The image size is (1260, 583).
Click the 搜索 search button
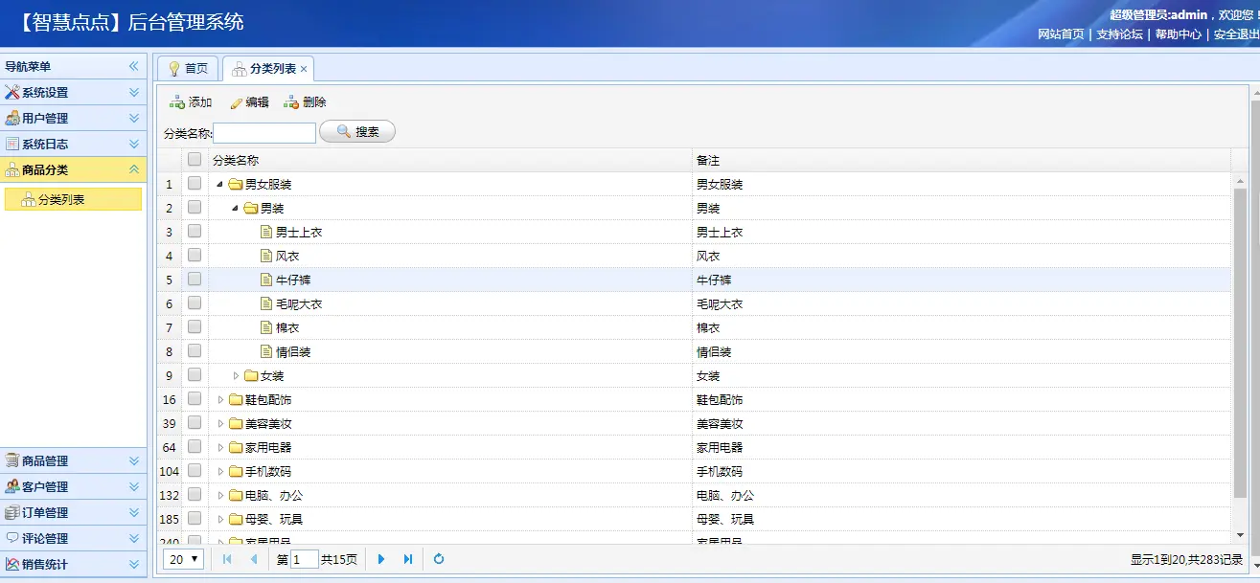pyautogui.click(x=357, y=132)
